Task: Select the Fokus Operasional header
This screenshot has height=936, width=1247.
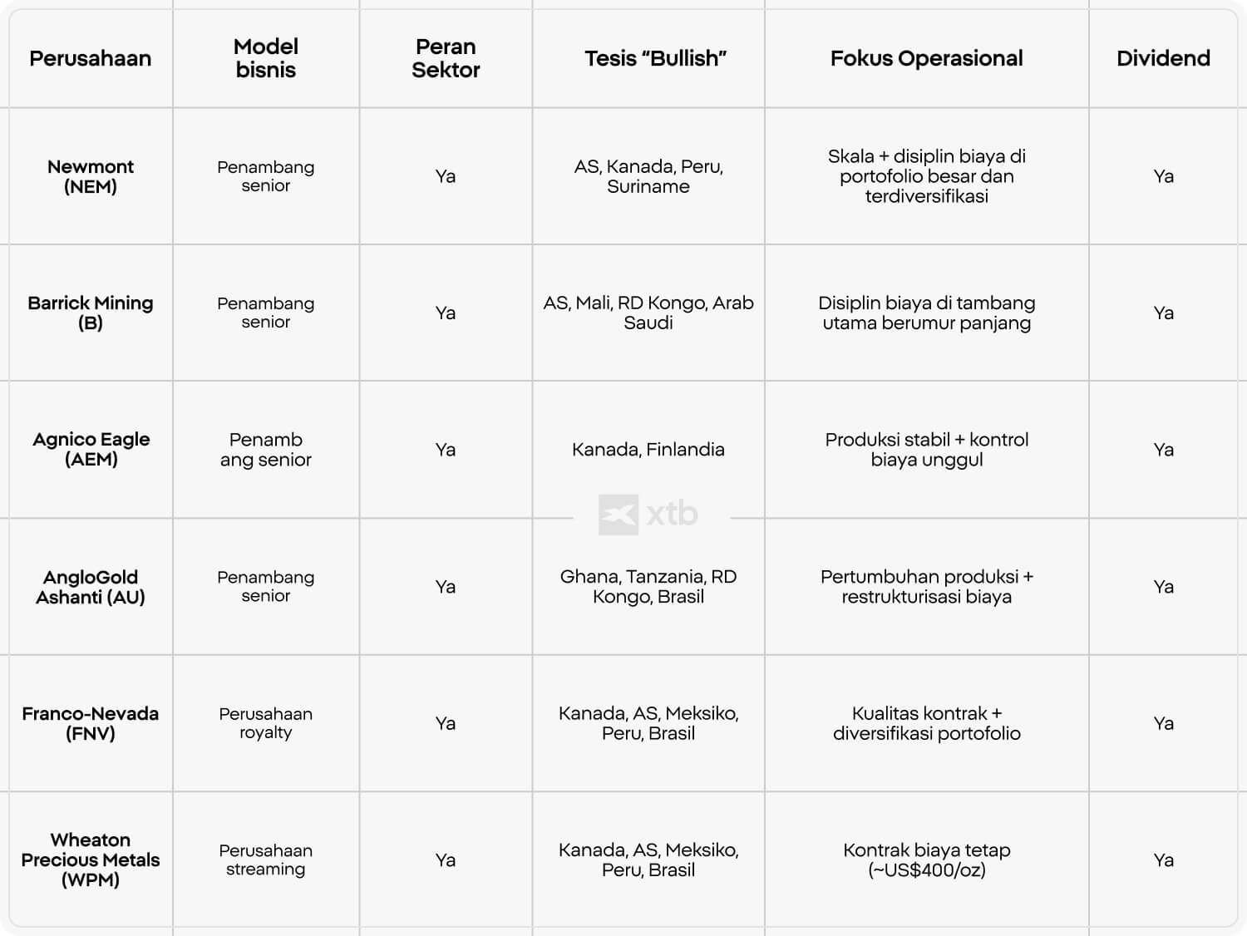Action: pyautogui.click(x=927, y=58)
